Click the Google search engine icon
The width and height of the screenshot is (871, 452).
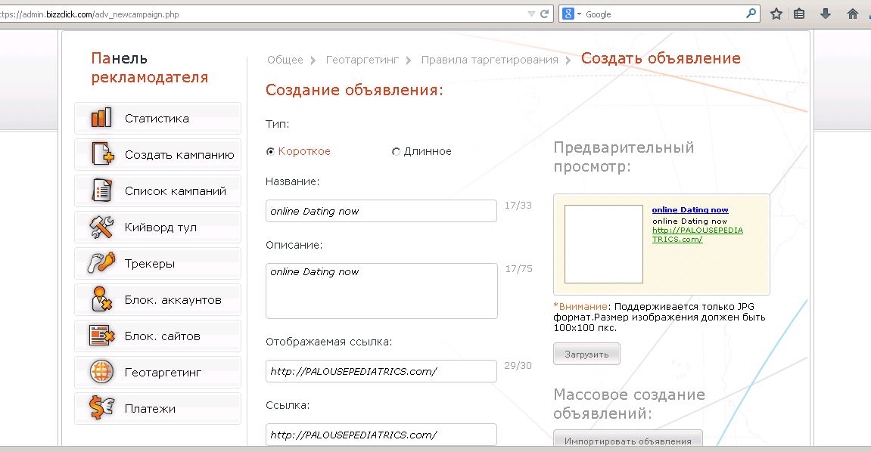click(568, 14)
